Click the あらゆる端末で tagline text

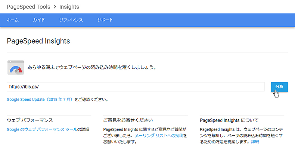[x=92, y=67]
